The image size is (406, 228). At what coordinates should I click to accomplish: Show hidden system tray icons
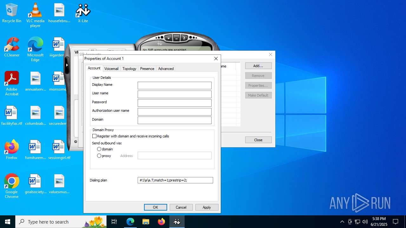pyautogui.click(x=342, y=222)
